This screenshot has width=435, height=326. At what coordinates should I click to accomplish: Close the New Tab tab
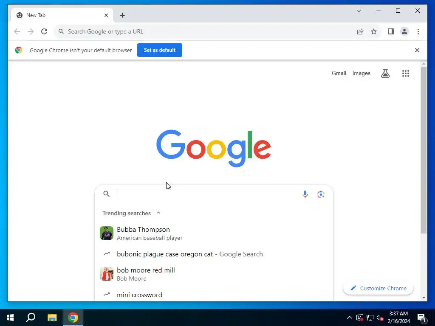pos(106,15)
